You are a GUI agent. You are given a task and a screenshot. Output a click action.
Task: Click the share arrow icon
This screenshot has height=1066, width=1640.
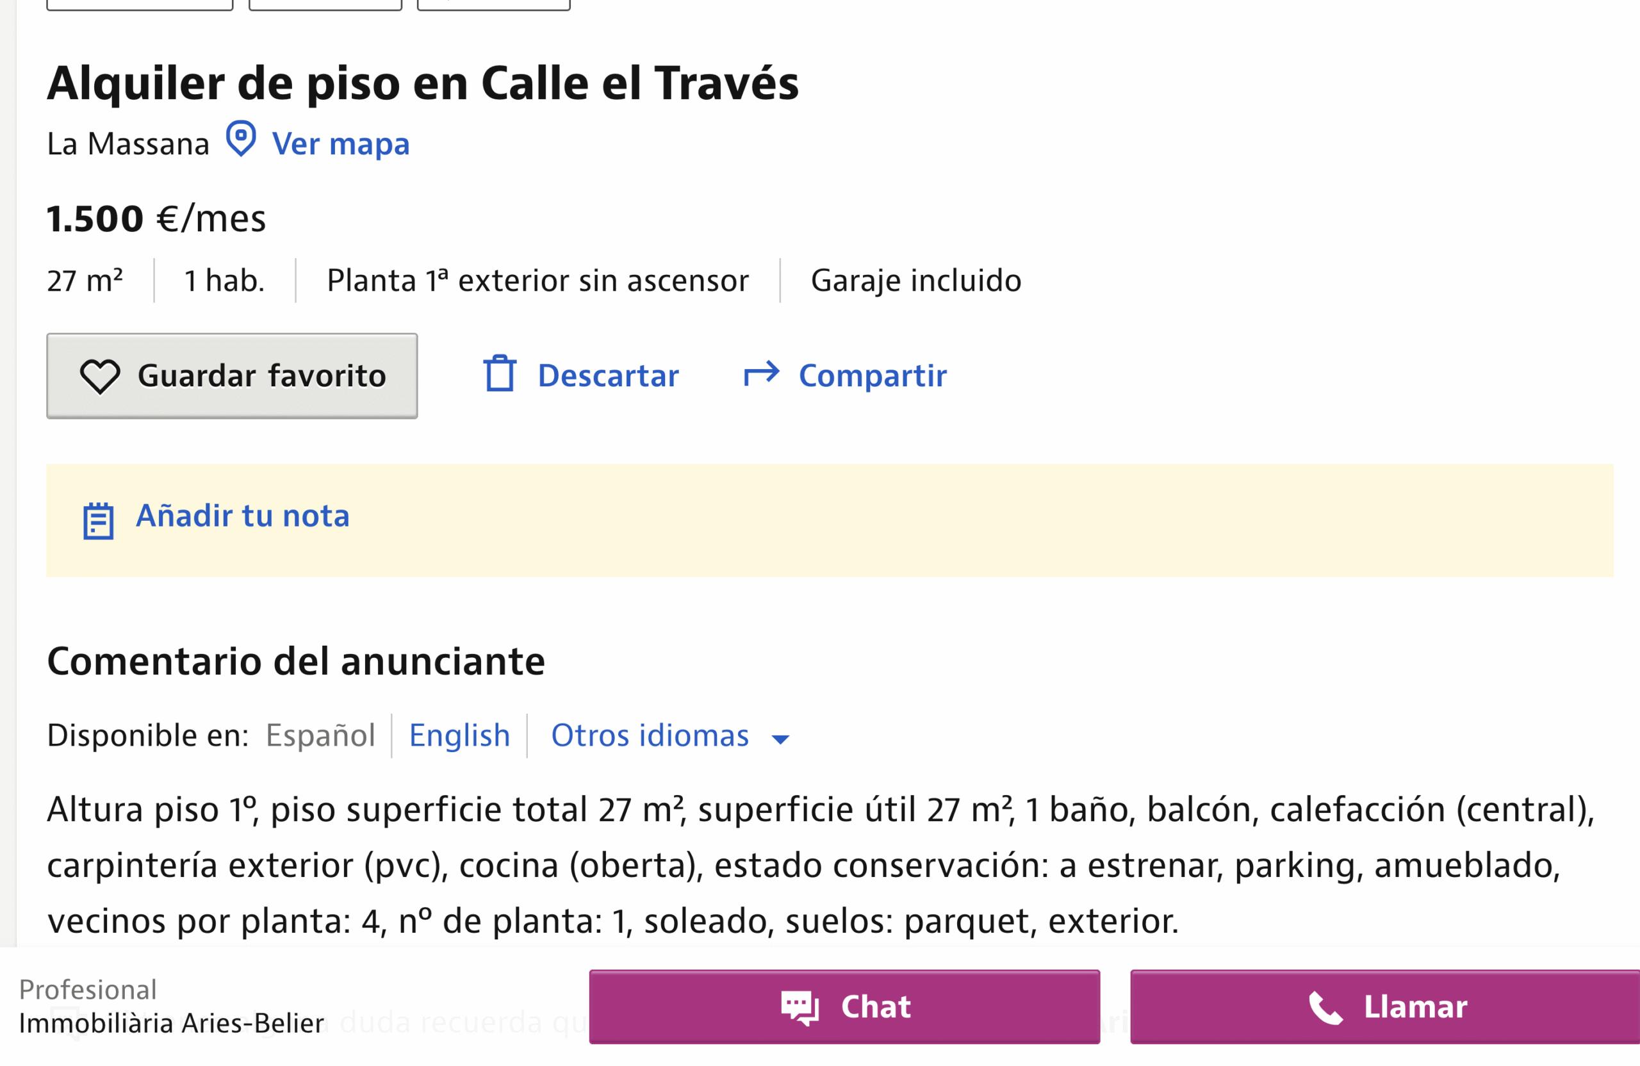click(760, 373)
